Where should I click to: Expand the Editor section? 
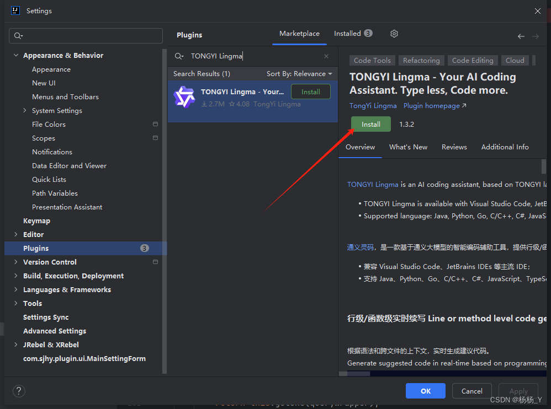pyautogui.click(x=16, y=234)
